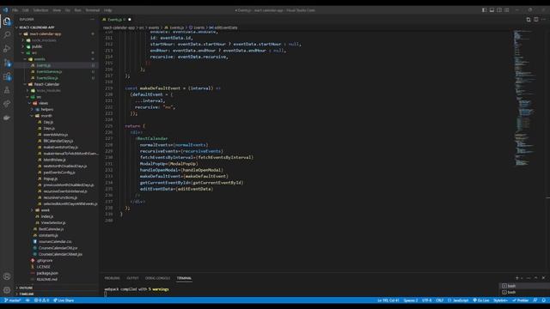The height and width of the screenshot is (309, 550).
Task: Select the Terminal panel tab
Action: click(x=184, y=278)
